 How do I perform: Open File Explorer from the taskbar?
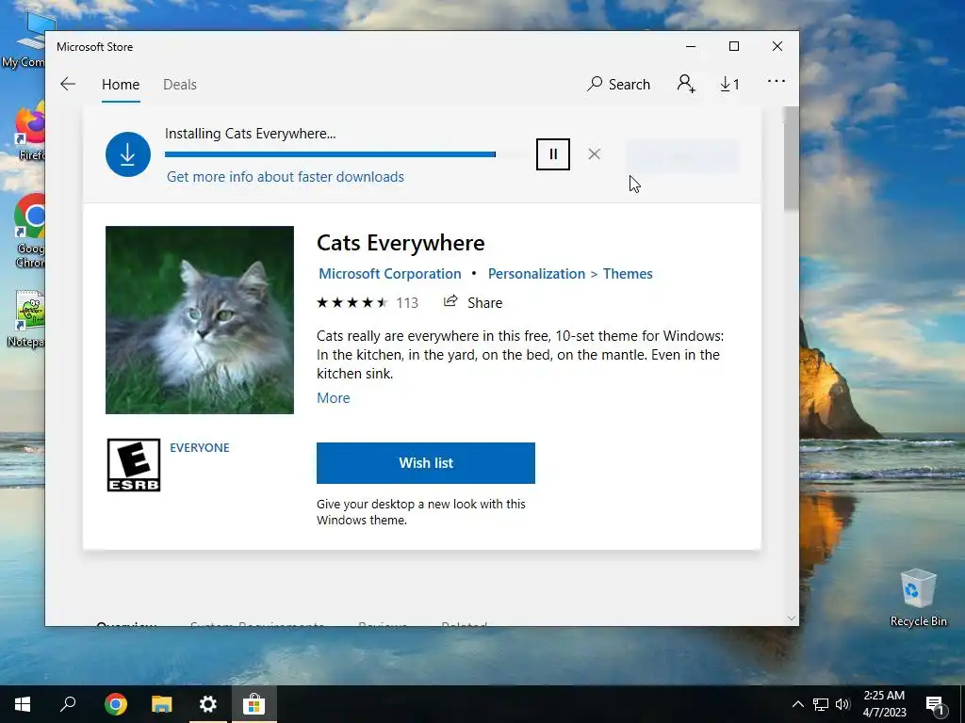point(162,704)
